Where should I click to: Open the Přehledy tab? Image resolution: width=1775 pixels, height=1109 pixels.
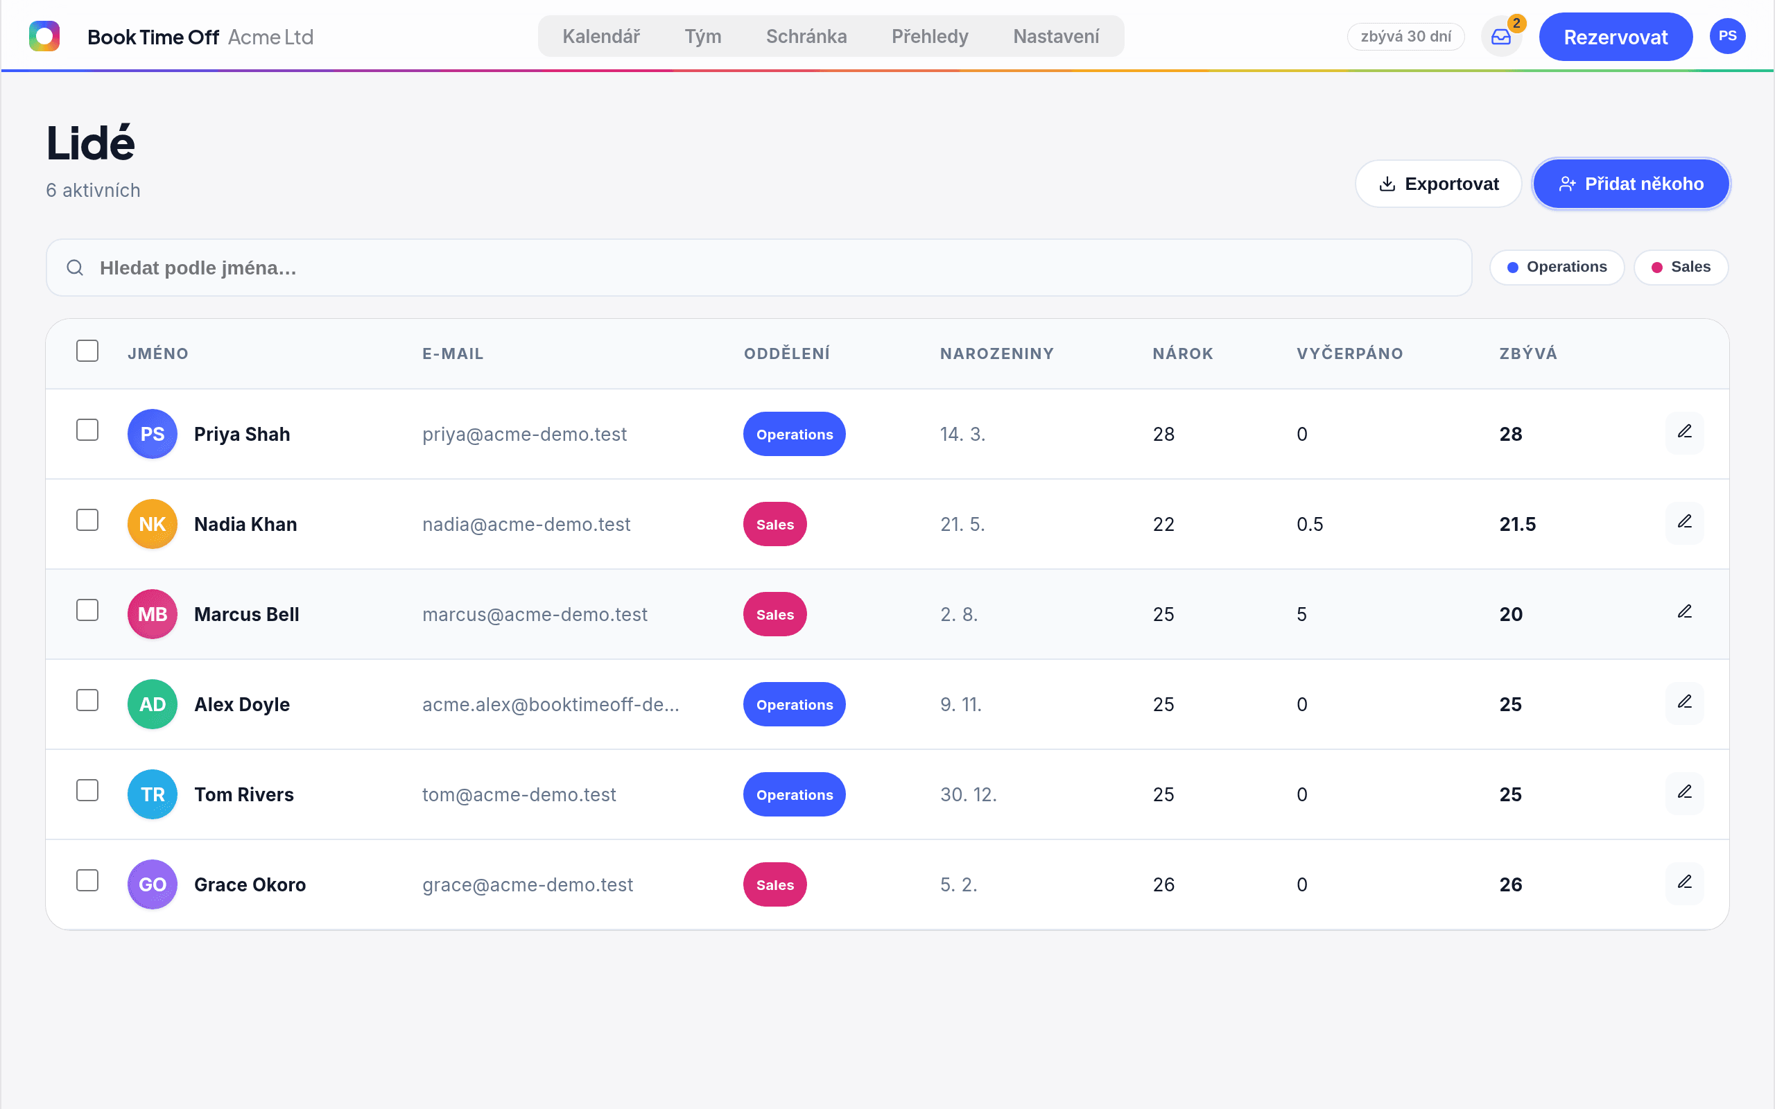pos(929,37)
